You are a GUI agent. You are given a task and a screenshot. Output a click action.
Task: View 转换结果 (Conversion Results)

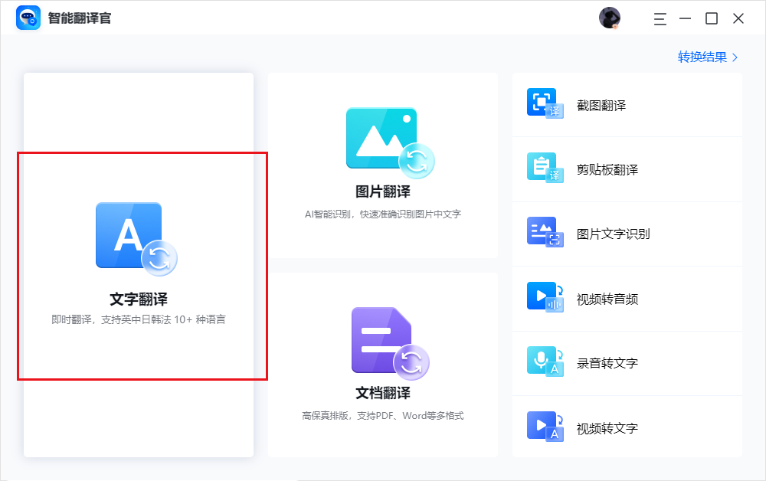tap(702, 57)
